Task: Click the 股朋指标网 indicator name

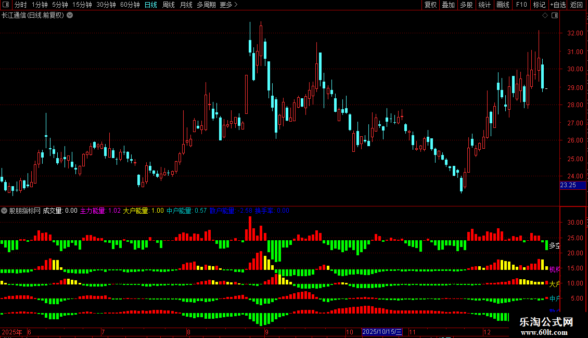Action: 25,211
